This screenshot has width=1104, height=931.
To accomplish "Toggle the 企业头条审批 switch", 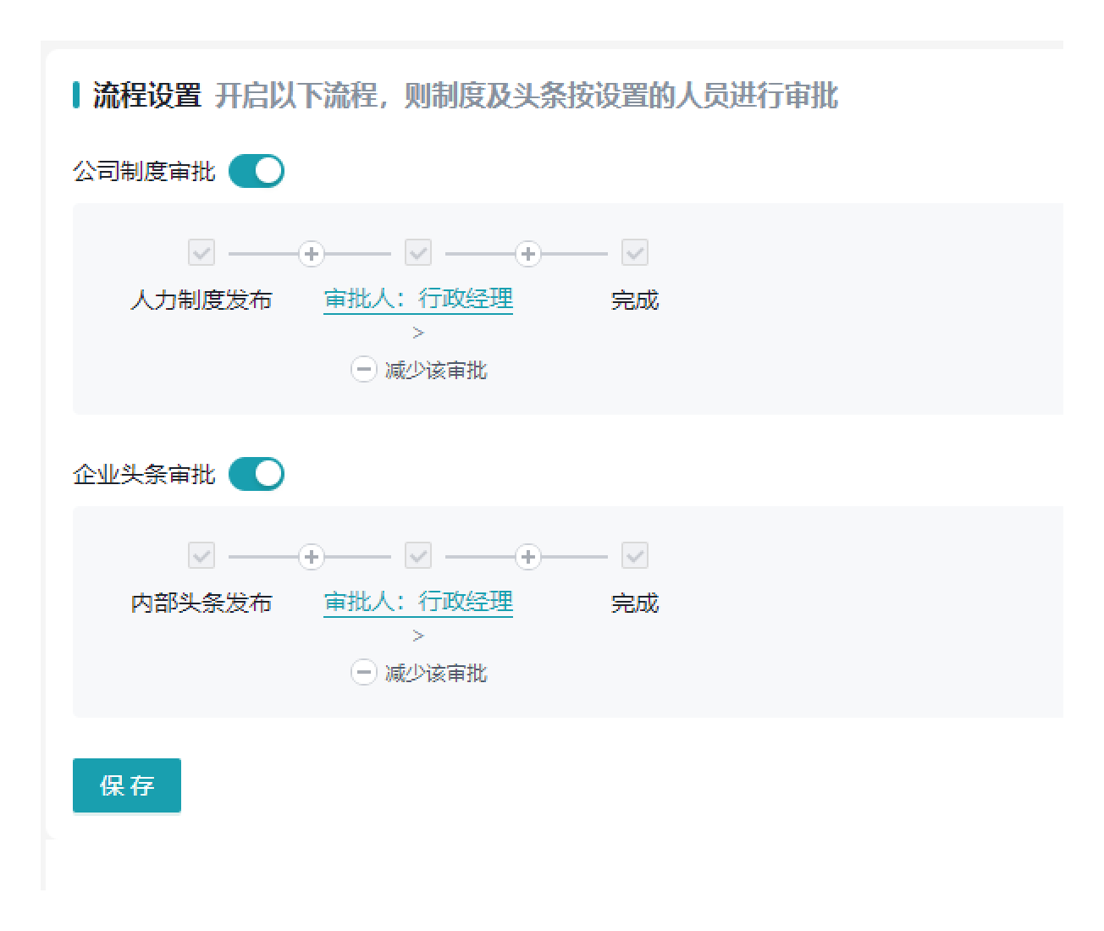I will 256,474.
